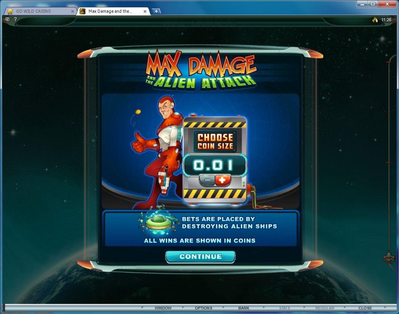Increase coin size with red plus button
The width and height of the screenshot is (399, 314).
coord(223,180)
